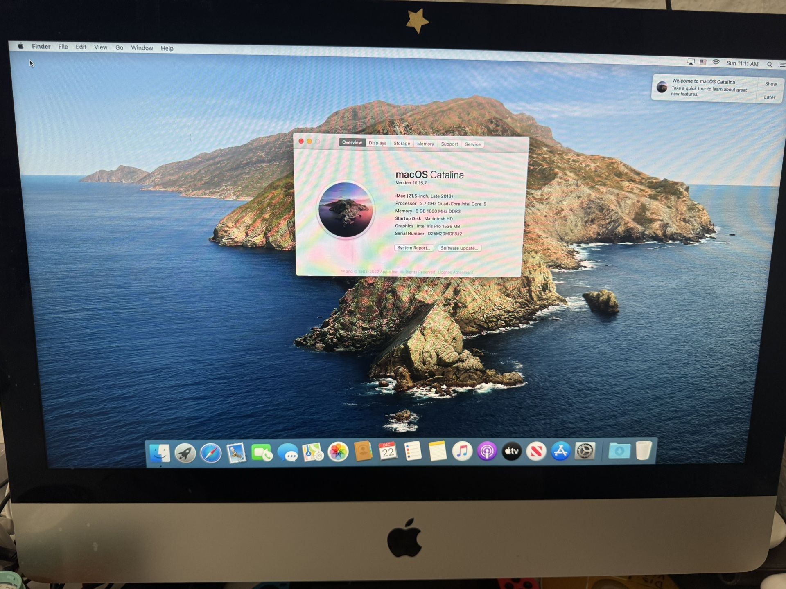Open Music app in Dock
This screenshot has height=589, width=786.
(x=462, y=452)
